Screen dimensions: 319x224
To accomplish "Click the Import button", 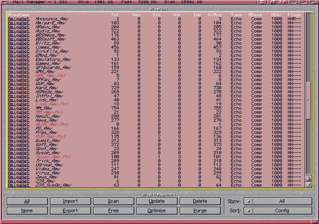I will coord(70,201).
